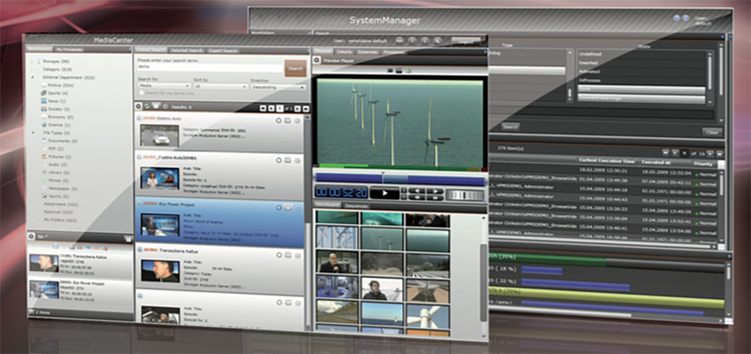Open the 'Search for' Media dropdown
The height and width of the screenshot is (354, 751).
(x=164, y=86)
